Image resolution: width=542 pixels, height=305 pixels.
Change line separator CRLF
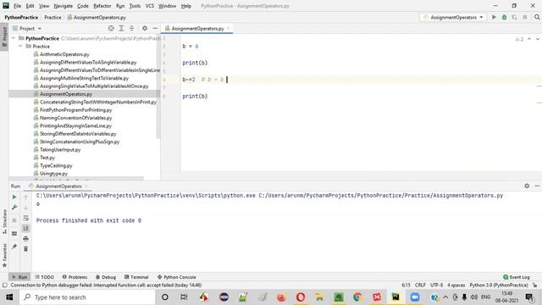[x=420, y=286]
